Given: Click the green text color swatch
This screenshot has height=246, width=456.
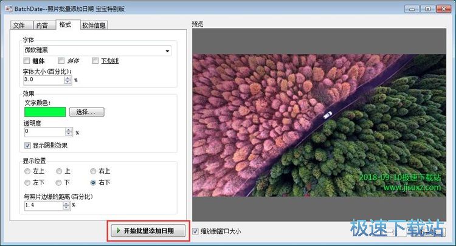Looking at the screenshot, I should pos(45,112).
